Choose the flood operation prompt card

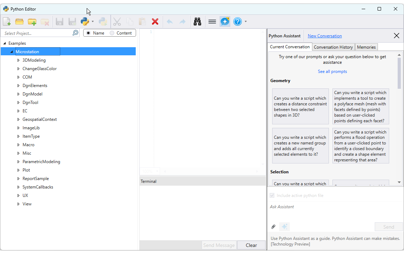tap(361, 146)
